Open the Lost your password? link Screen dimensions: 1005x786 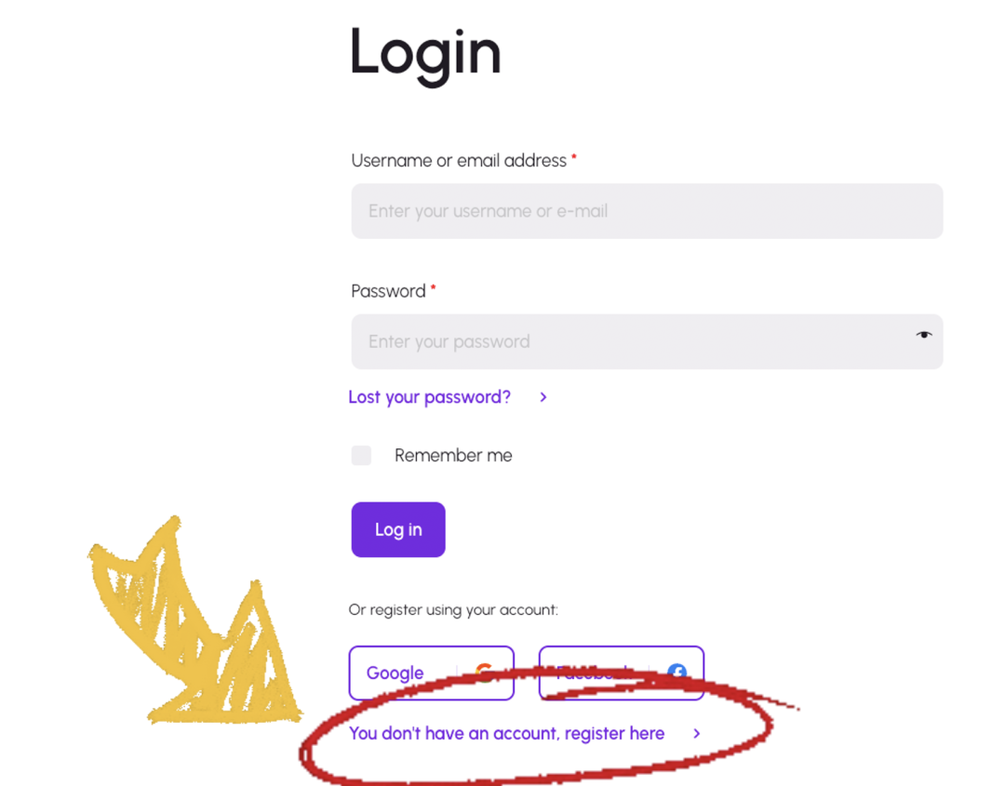[x=429, y=397]
